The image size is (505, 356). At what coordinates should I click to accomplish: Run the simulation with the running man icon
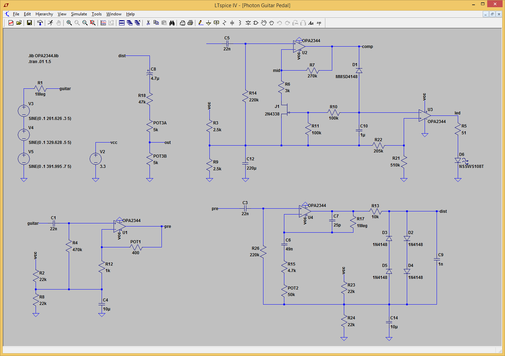51,23
